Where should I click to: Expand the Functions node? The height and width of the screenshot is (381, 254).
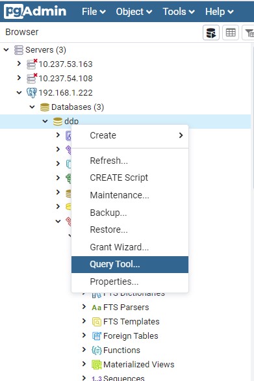coord(84,350)
